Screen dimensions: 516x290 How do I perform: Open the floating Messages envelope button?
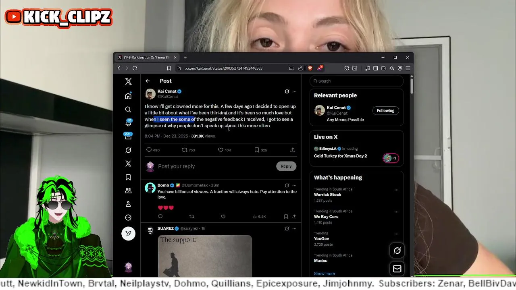(397, 269)
